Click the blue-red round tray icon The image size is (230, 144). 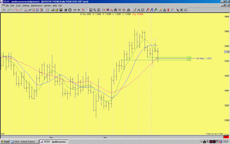click(220, 142)
